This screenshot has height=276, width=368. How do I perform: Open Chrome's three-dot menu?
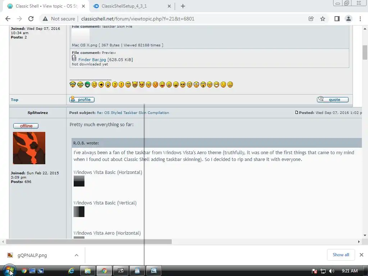click(360, 19)
